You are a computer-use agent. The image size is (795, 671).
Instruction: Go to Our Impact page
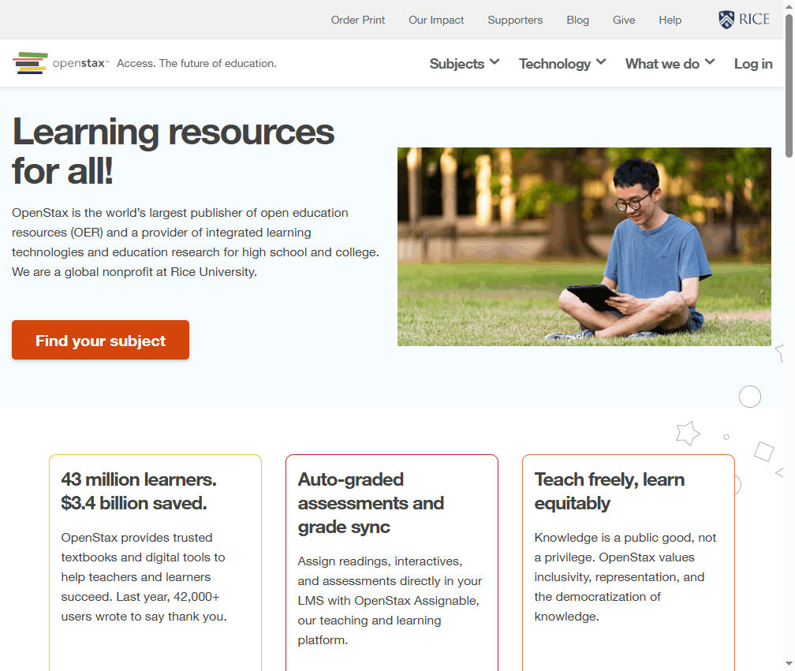pyautogui.click(x=436, y=20)
